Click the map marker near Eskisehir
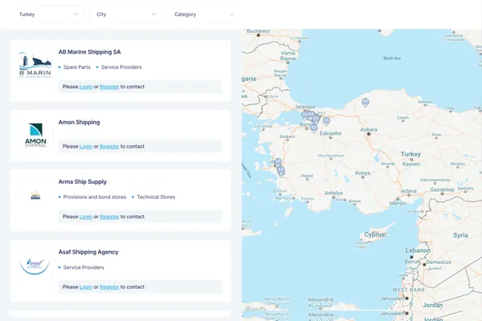This screenshot has width=482, height=321. [x=326, y=121]
